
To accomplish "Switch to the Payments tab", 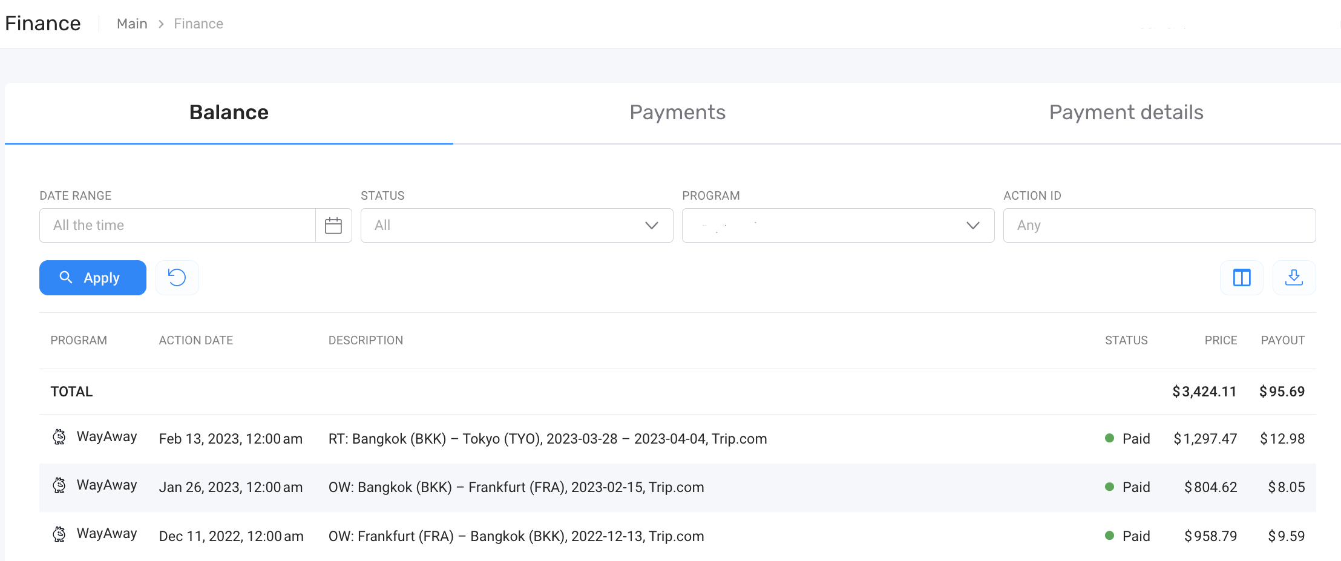I will (x=677, y=113).
